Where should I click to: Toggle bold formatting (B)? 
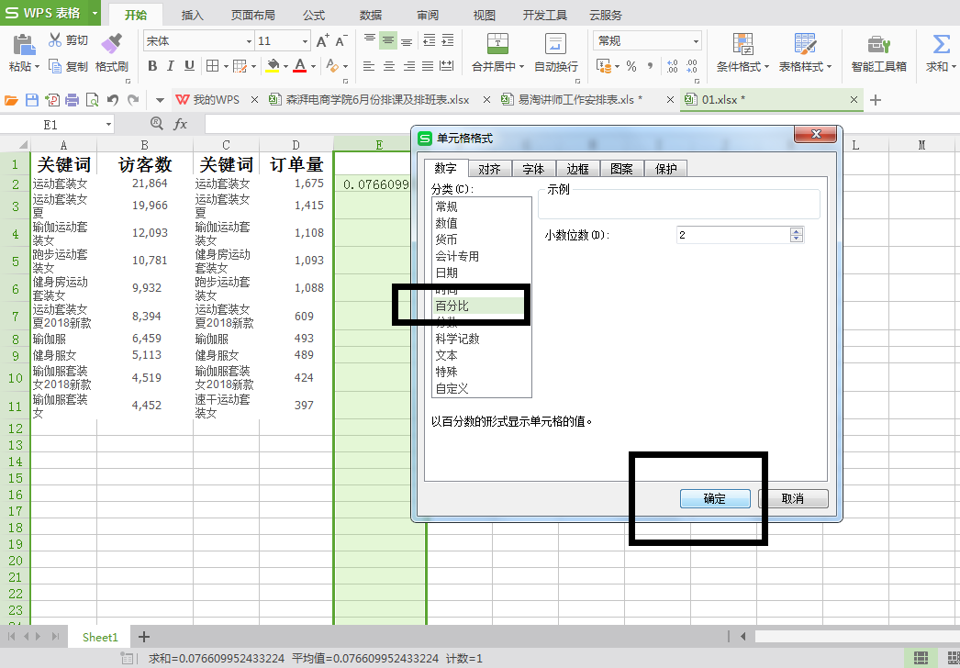point(152,66)
